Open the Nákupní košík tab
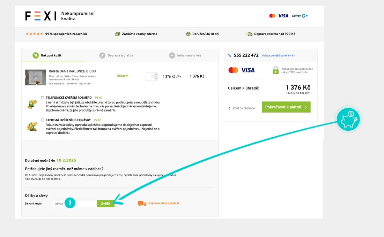The width and height of the screenshot is (384, 237). click(x=54, y=55)
